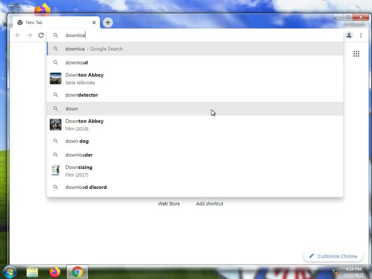Click in the address bar containing downloa
372x279 pixels.
tap(195, 35)
